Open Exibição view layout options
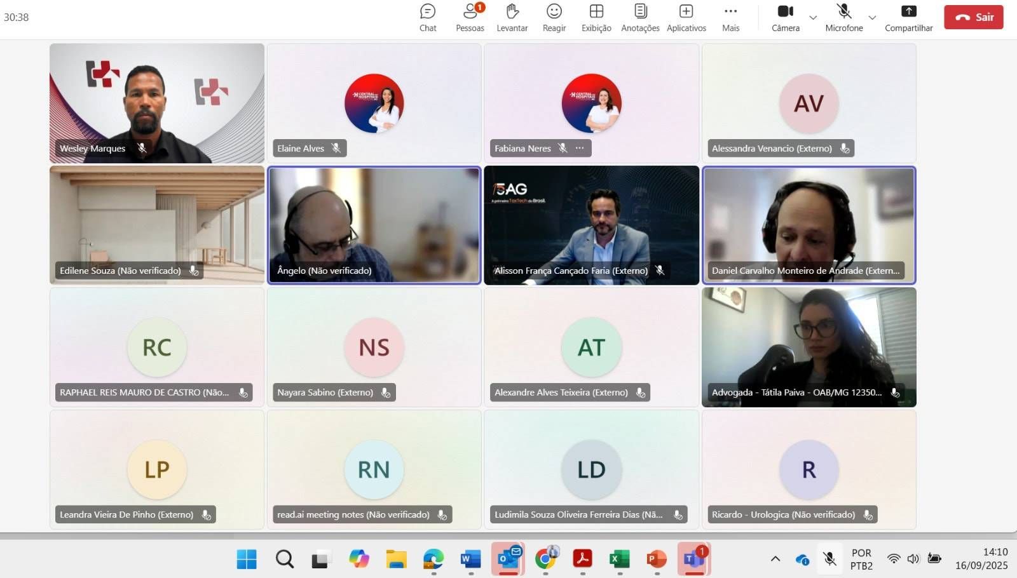 point(596,17)
